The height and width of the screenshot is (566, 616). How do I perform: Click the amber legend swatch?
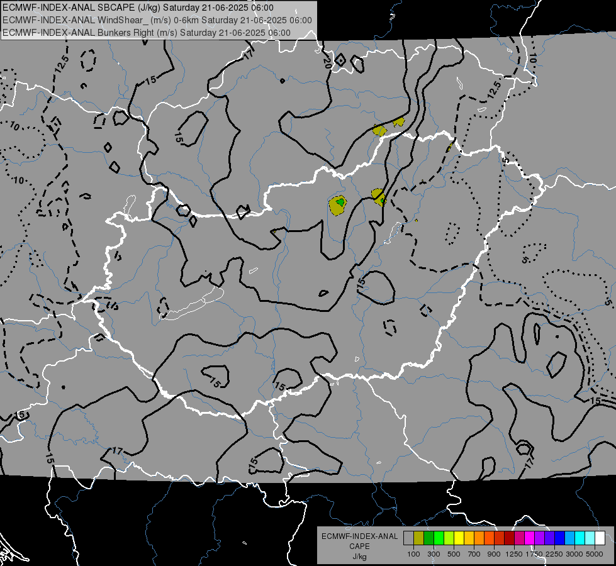(x=469, y=538)
